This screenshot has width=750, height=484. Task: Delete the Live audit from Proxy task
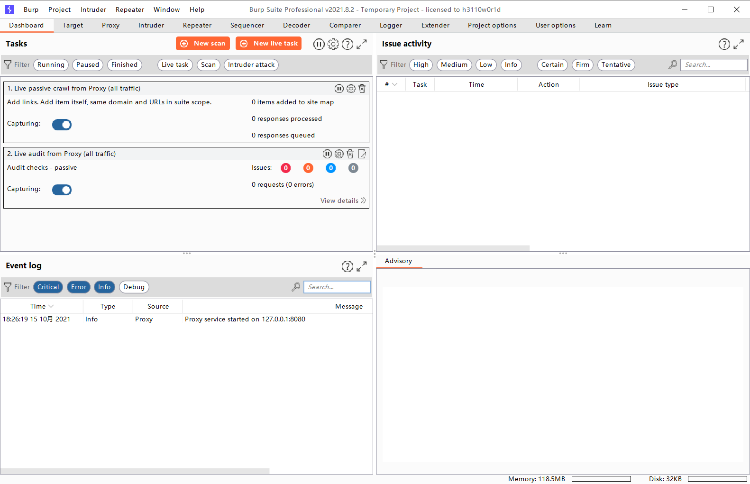pos(350,154)
